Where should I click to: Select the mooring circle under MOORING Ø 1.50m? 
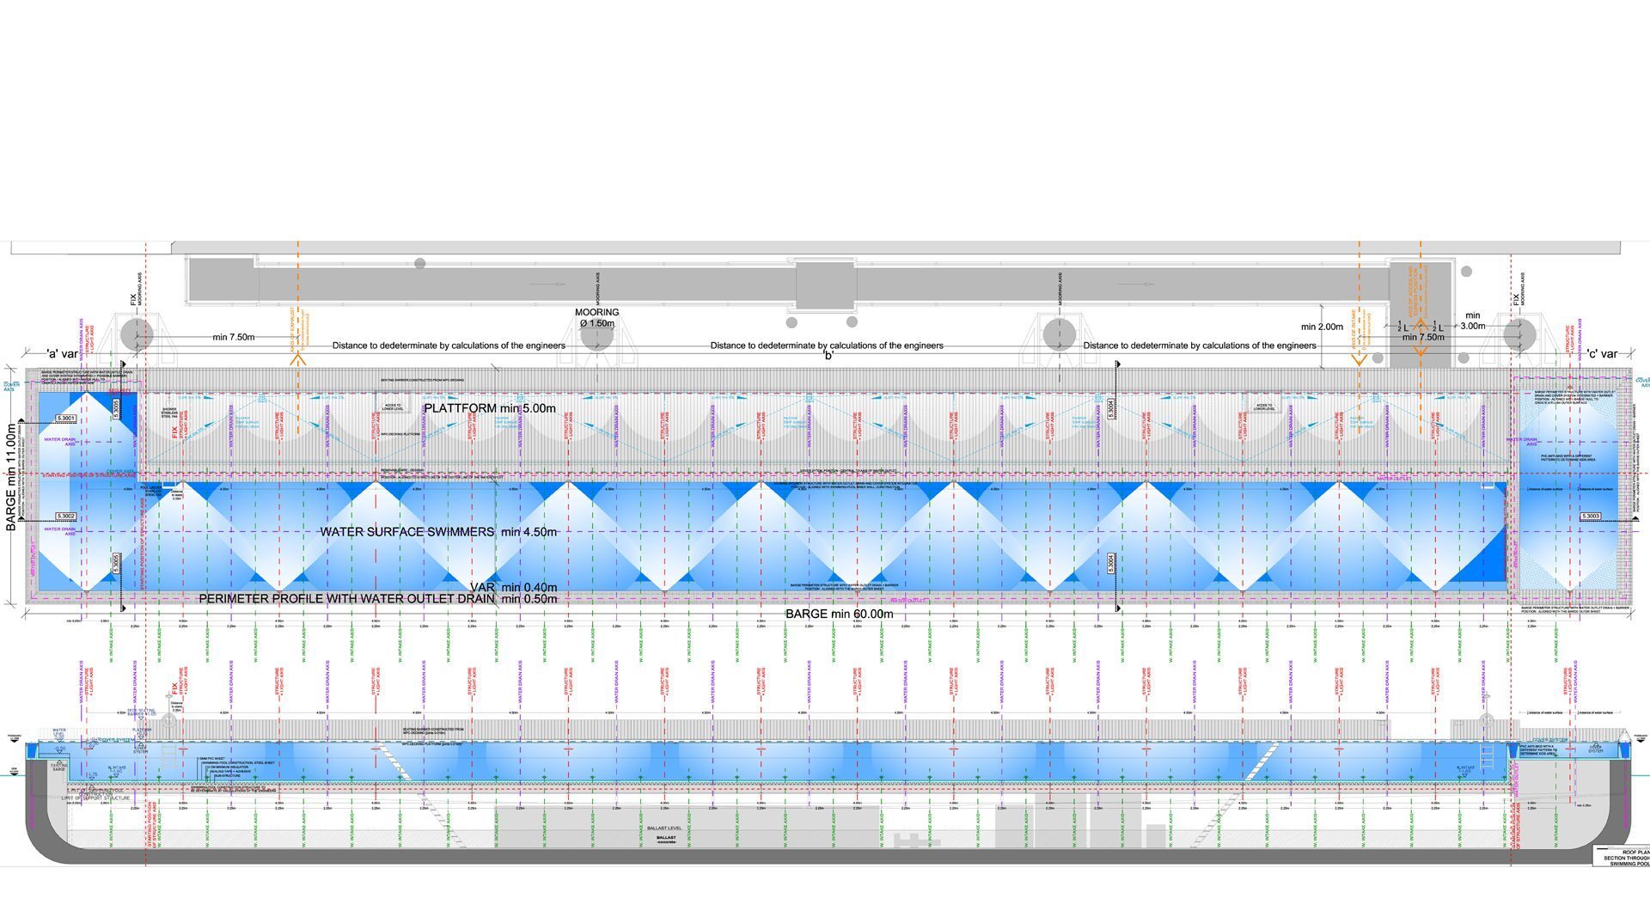click(x=597, y=336)
